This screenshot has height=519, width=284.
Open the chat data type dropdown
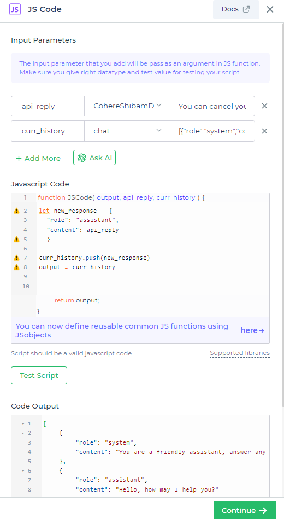pyautogui.click(x=127, y=131)
